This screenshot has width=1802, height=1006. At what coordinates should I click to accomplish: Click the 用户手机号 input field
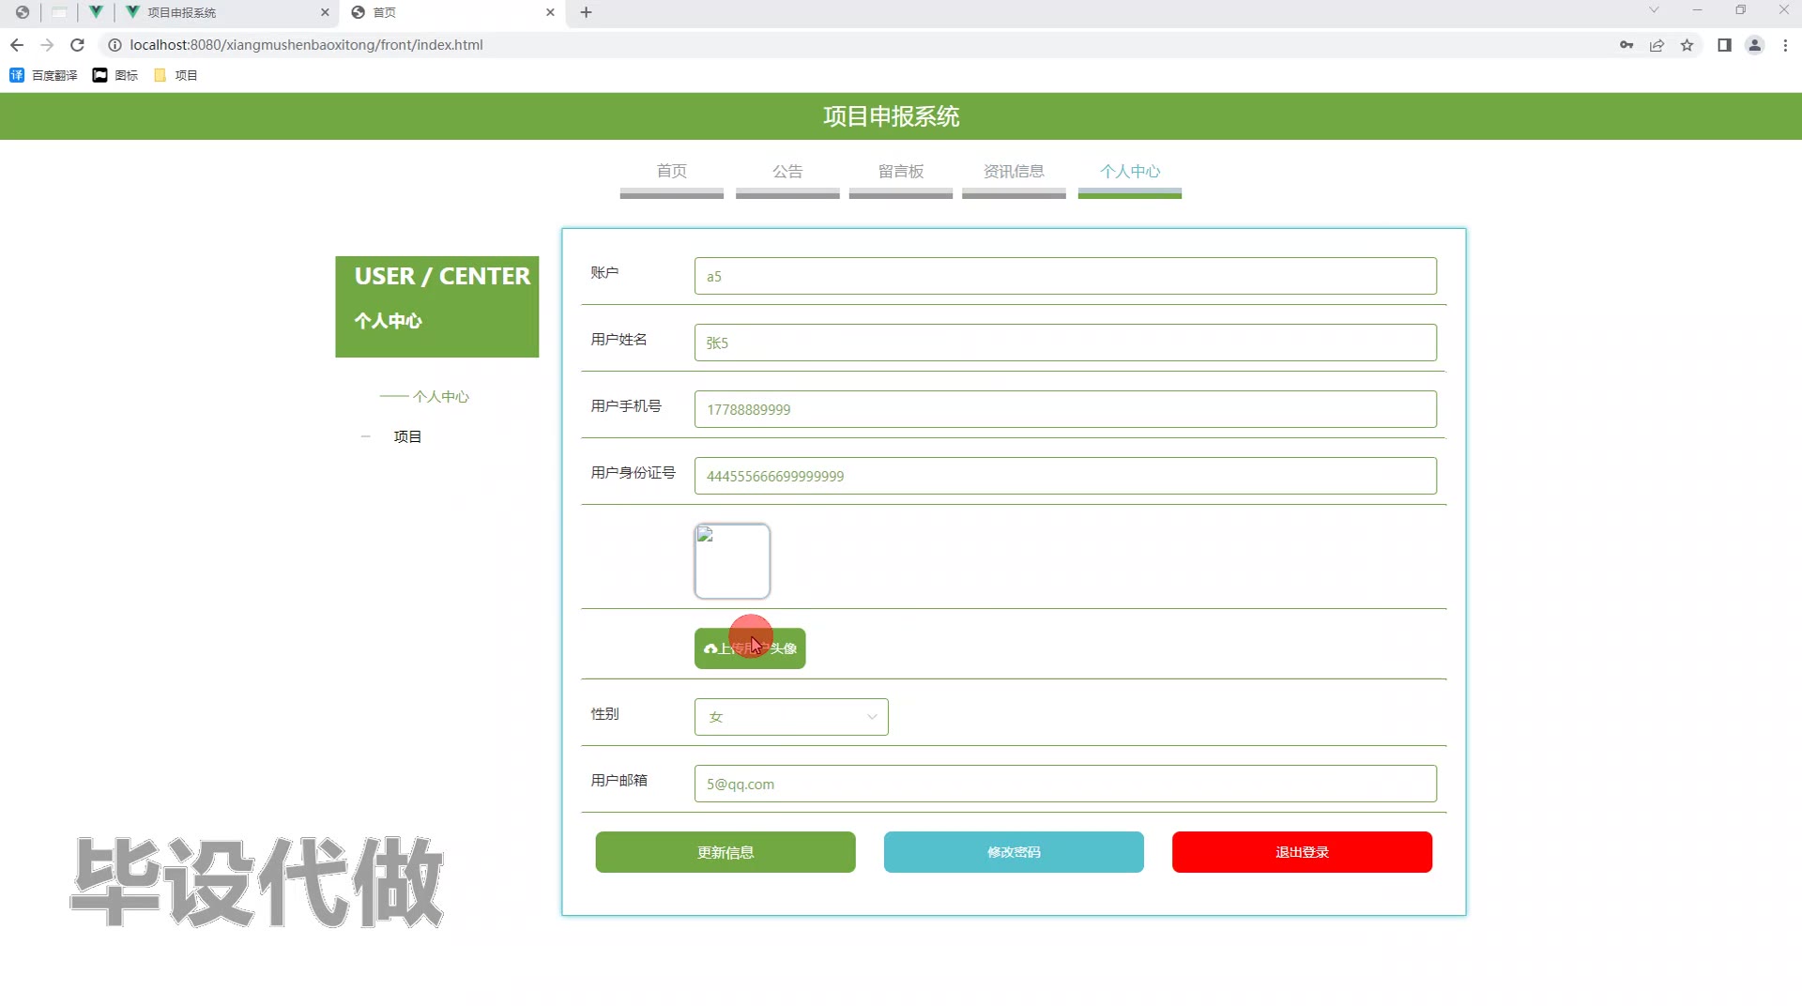[1065, 409]
